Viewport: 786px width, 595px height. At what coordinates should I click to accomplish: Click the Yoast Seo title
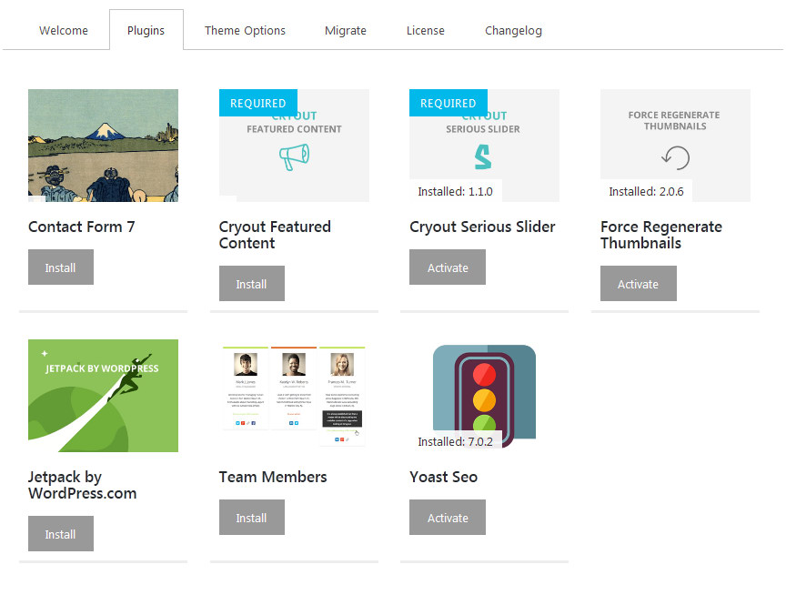click(x=444, y=477)
